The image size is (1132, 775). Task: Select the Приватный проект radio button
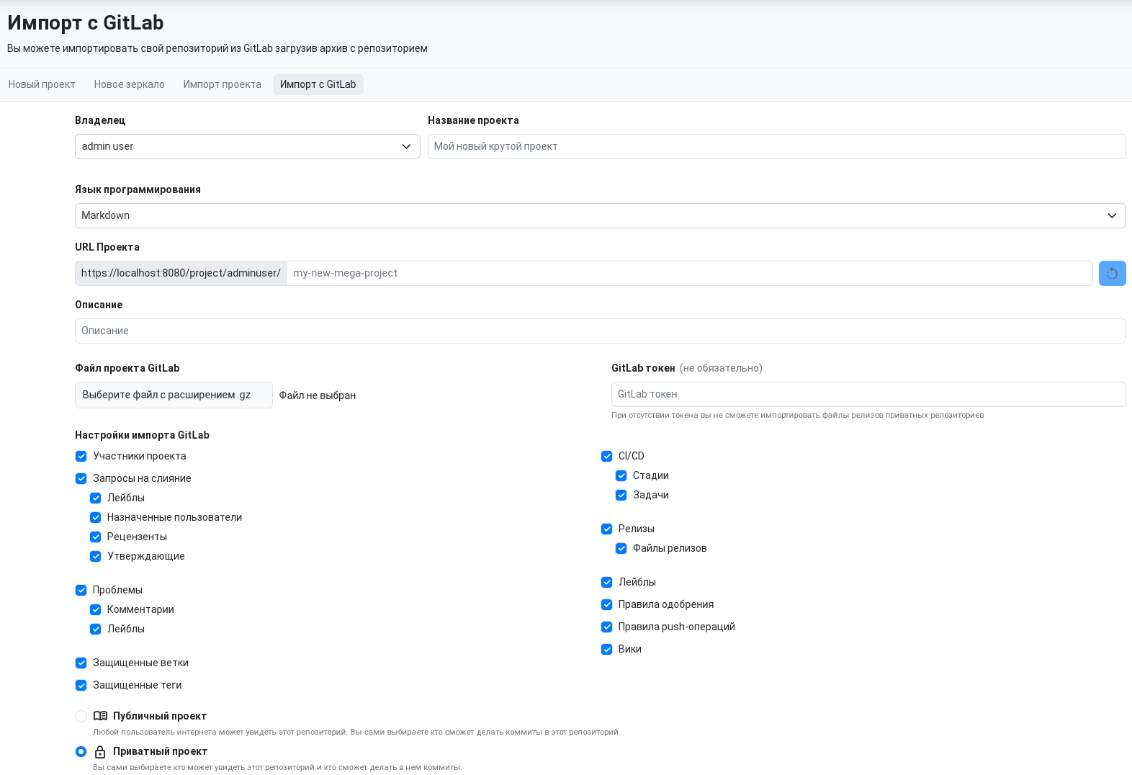tap(81, 751)
